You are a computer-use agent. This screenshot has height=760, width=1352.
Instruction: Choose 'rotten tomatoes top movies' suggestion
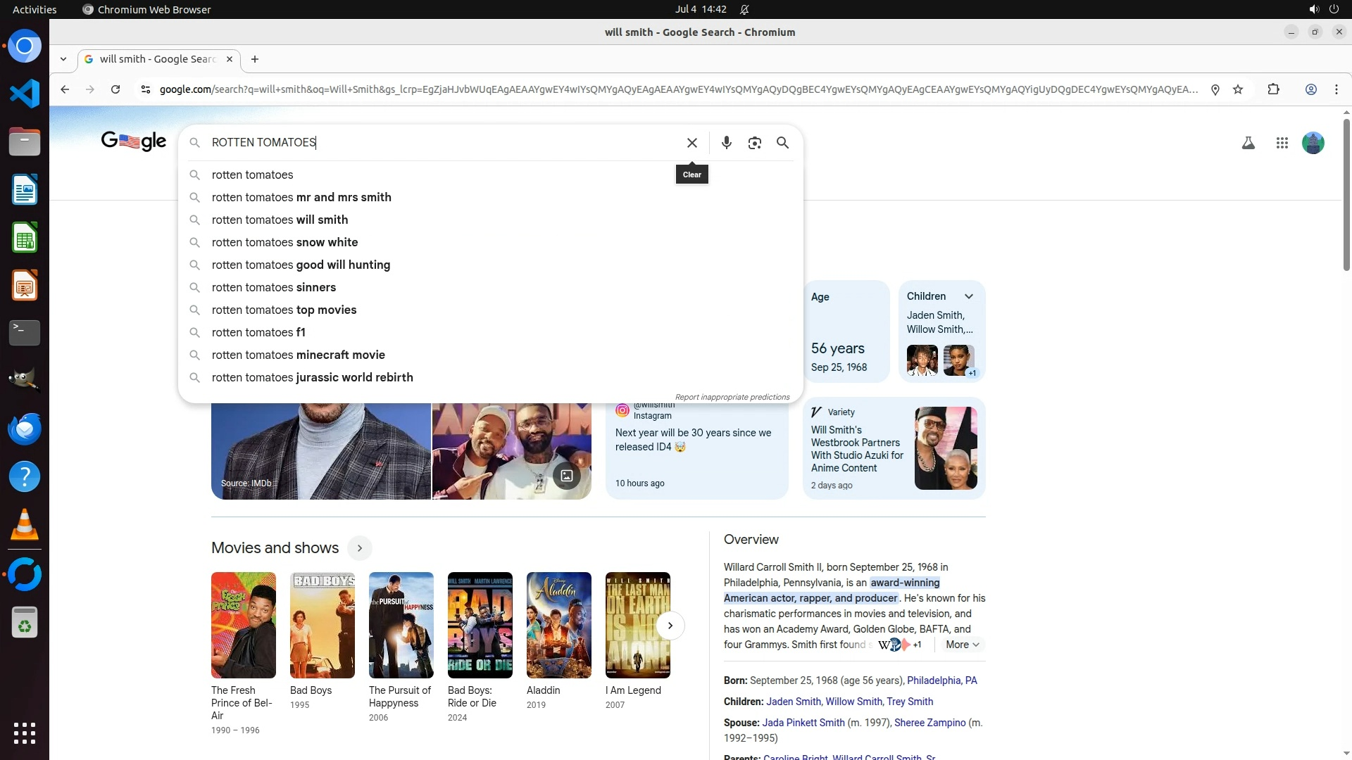pyautogui.click(x=284, y=310)
